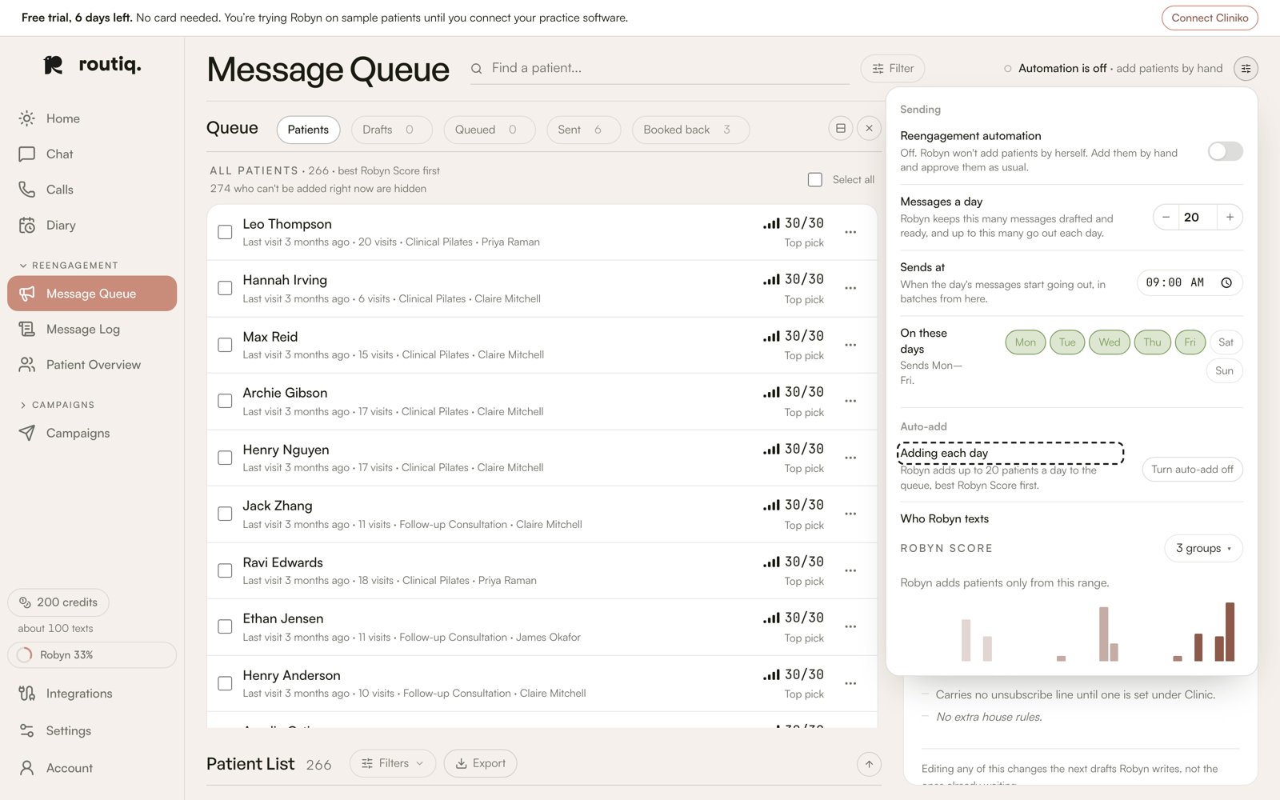
Task: Click the sending settings sliders icon
Action: click(x=1246, y=69)
